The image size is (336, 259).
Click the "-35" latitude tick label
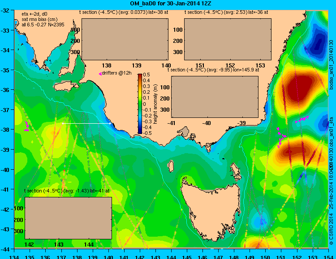pos(5,70)
